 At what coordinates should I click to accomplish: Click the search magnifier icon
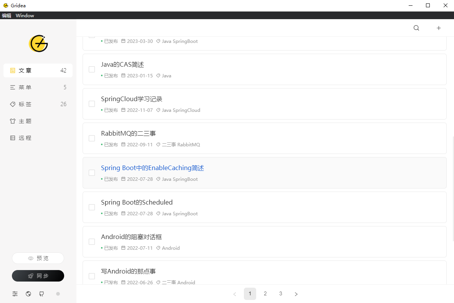coord(416,28)
